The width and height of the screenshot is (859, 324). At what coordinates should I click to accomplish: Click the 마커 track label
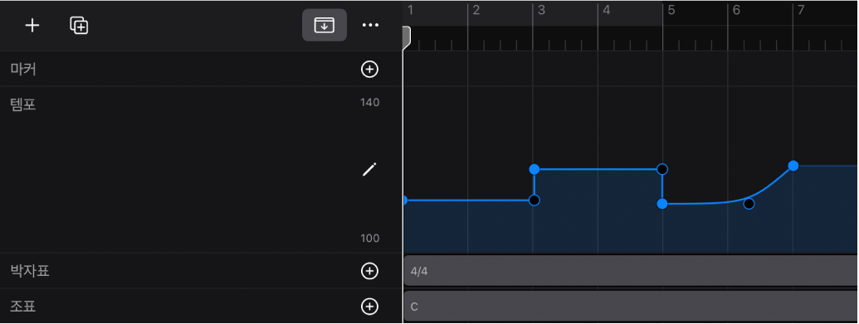23,69
